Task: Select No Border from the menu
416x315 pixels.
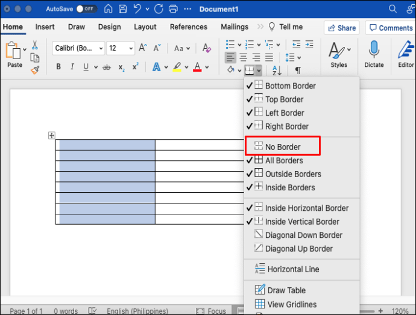Action: (x=282, y=146)
